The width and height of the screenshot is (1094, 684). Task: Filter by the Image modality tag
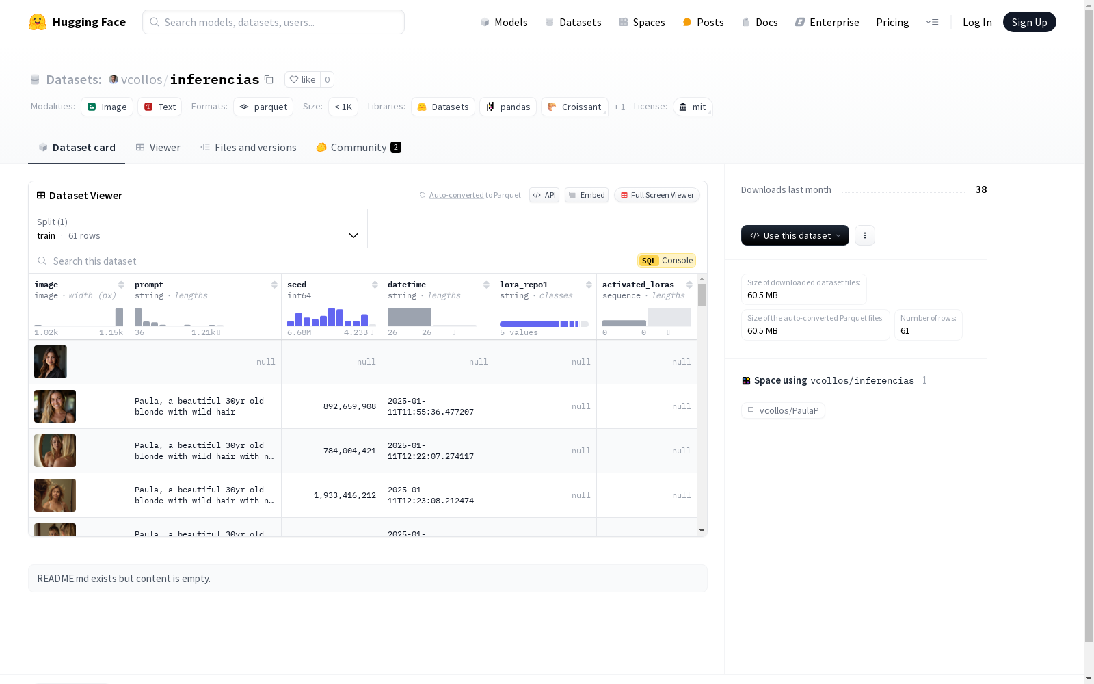(107, 107)
